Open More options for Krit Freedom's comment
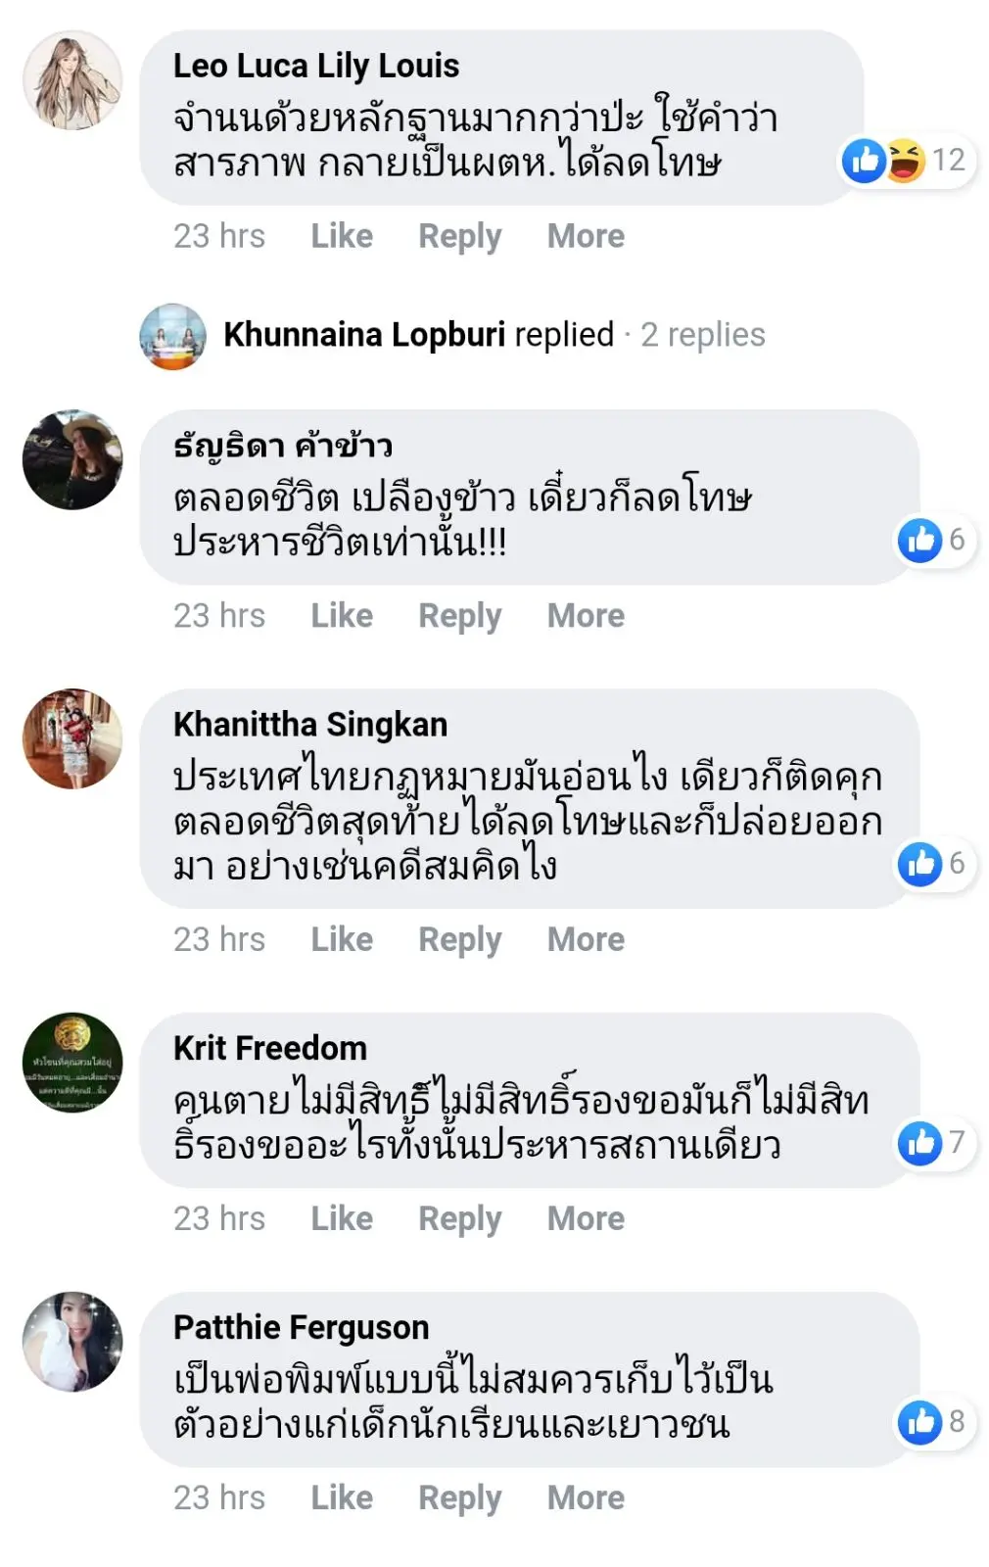This screenshot has height=1567, width=989. click(x=586, y=1218)
